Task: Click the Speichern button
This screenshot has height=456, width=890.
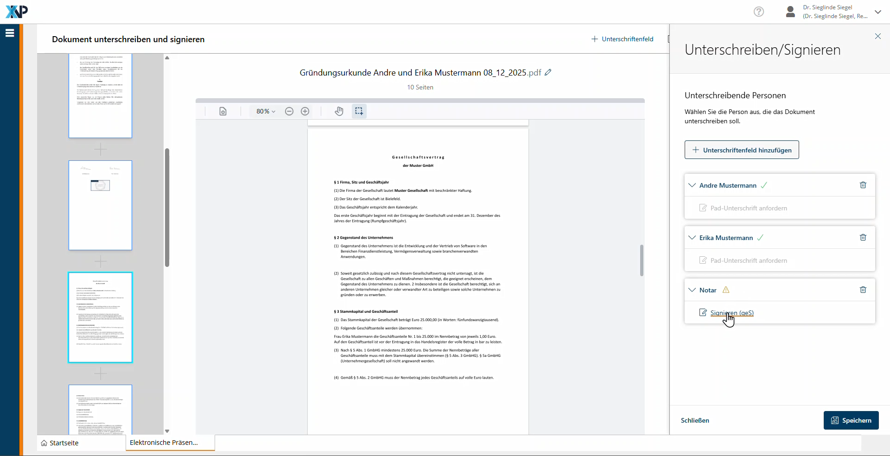Action: [851, 420]
